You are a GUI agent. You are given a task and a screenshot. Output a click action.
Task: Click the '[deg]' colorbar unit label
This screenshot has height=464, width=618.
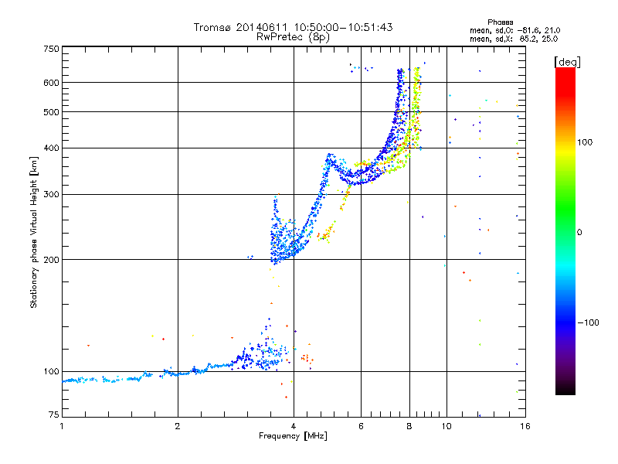[567, 62]
